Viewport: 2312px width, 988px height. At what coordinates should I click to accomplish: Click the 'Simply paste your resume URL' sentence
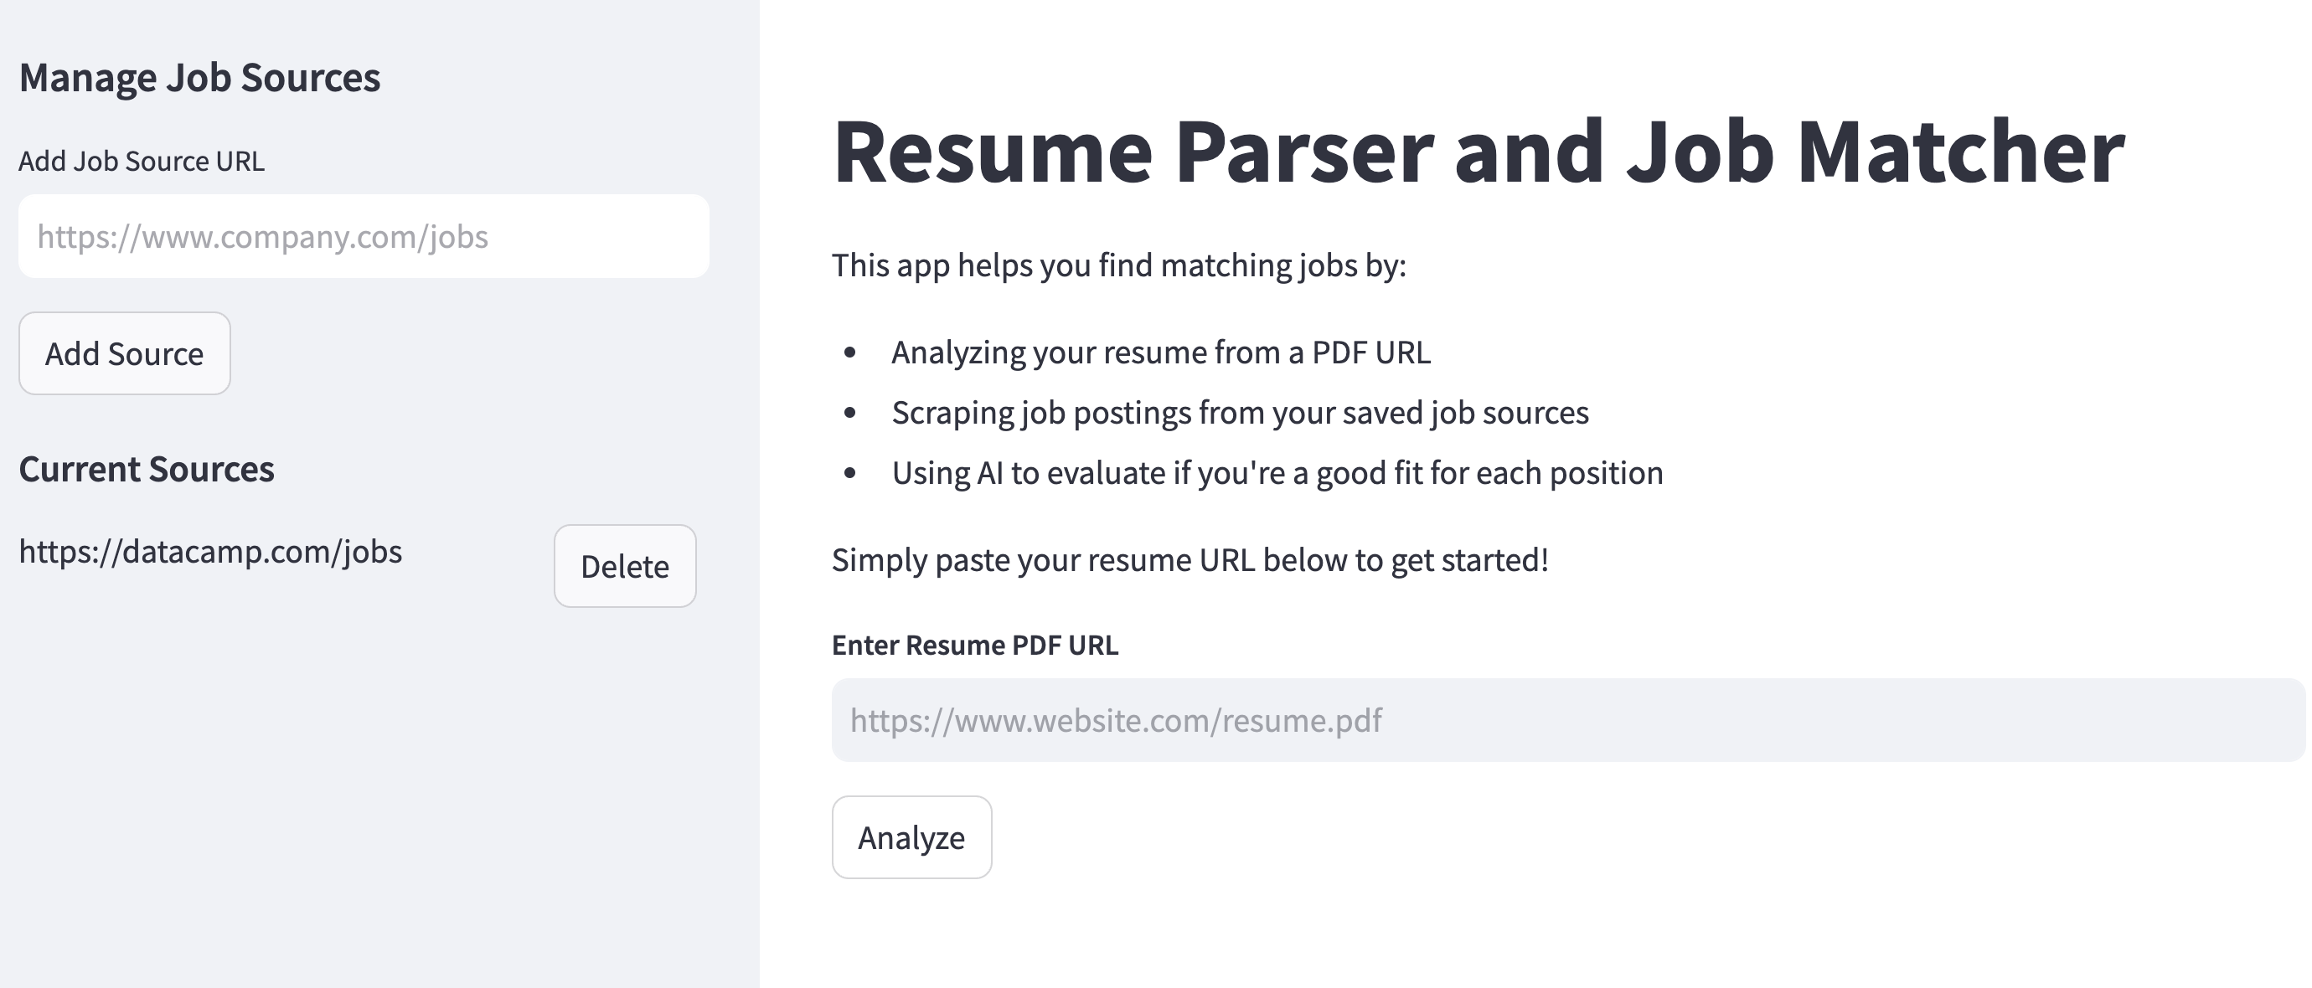tap(1190, 560)
